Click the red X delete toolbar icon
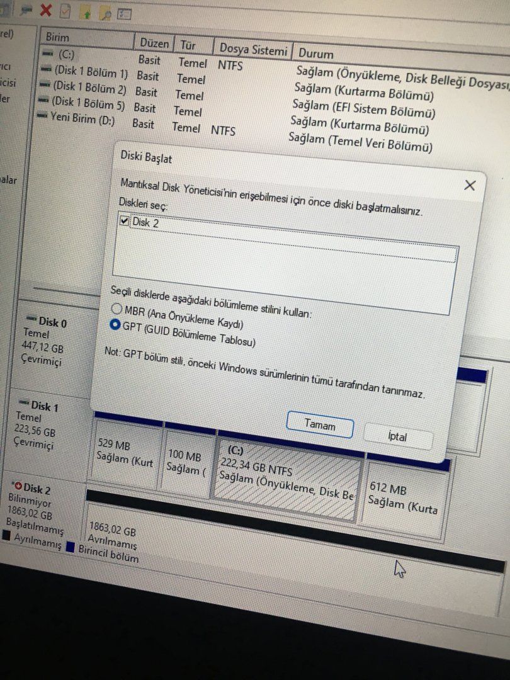Screen dimensions: 510x680 (45, 9)
